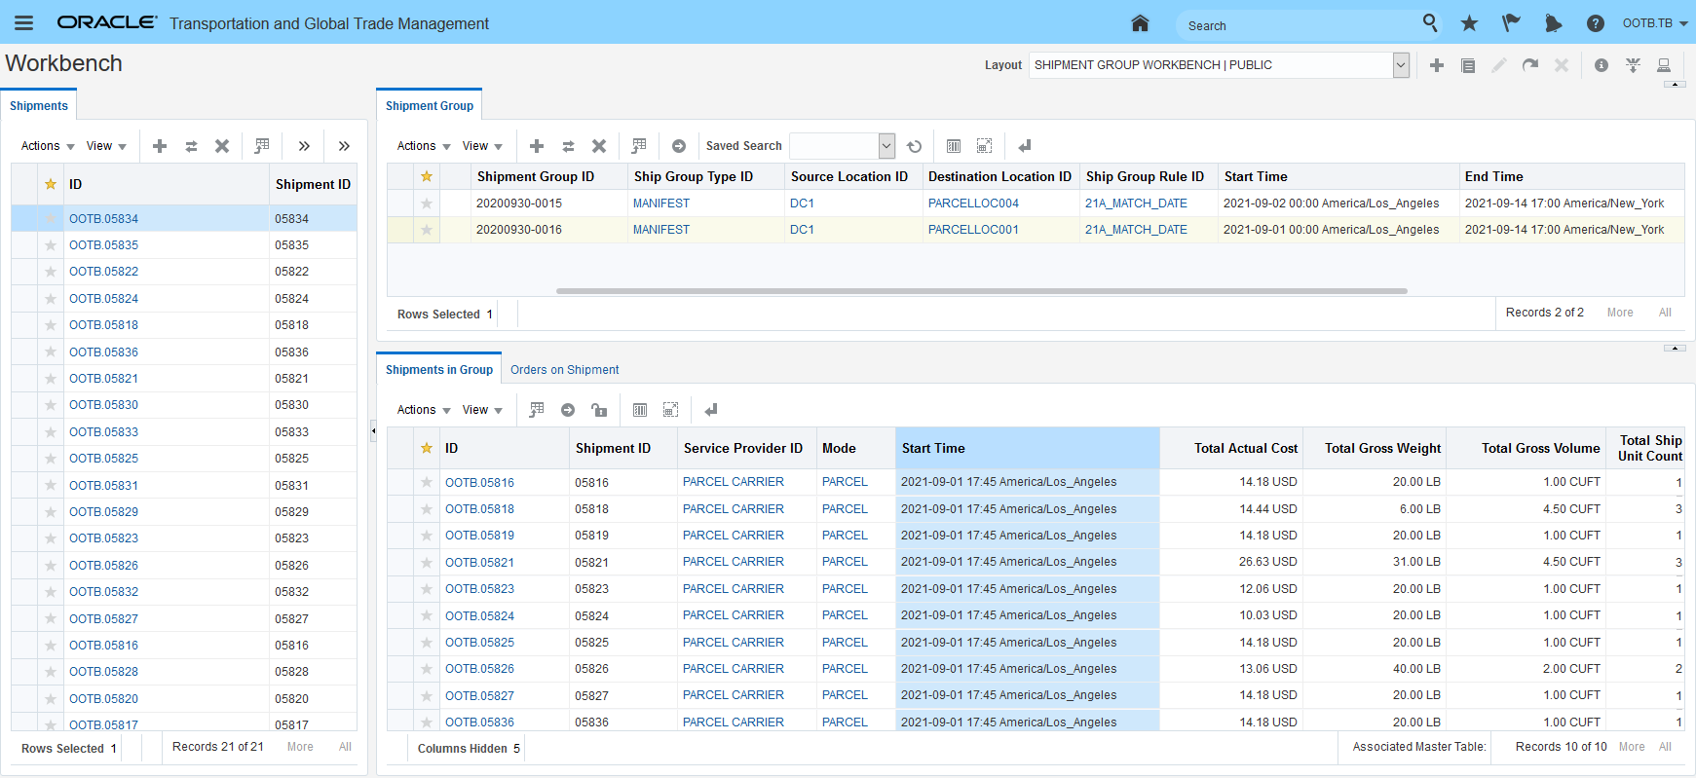Click the search magnifier icon
Image resolution: width=1696 pixels, height=778 pixels.
click(1429, 23)
